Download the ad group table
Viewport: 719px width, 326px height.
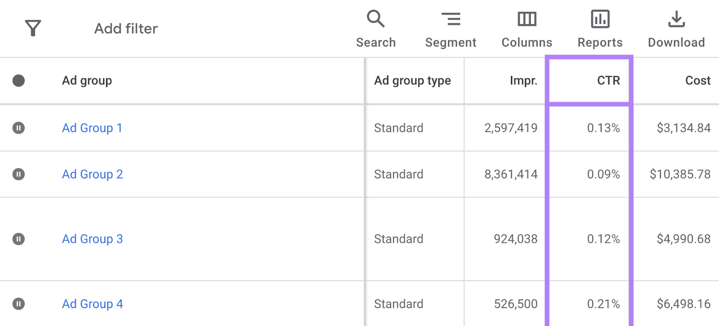click(676, 29)
